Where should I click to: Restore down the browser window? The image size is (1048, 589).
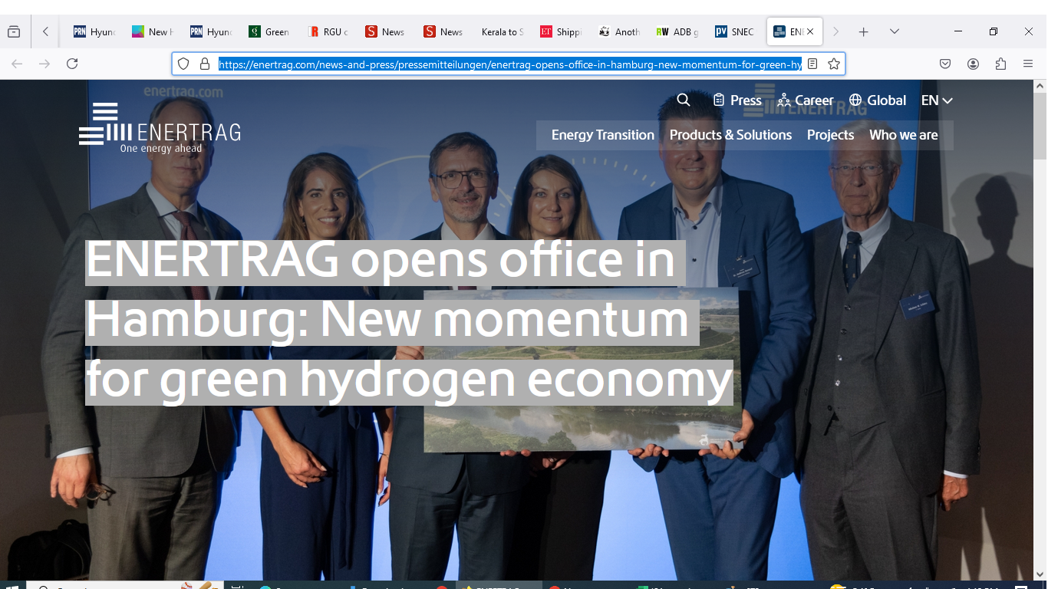pyautogui.click(x=994, y=31)
